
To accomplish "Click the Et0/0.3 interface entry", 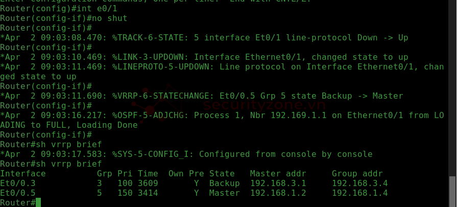I will click(x=18, y=183).
